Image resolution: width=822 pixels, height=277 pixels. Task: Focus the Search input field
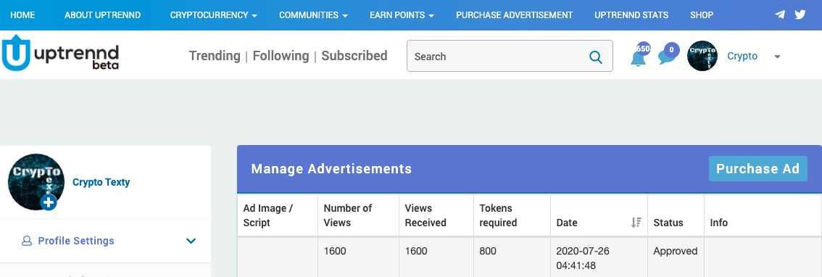[x=510, y=56]
